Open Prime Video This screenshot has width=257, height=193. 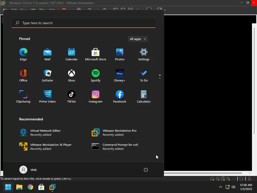click(47, 97)
